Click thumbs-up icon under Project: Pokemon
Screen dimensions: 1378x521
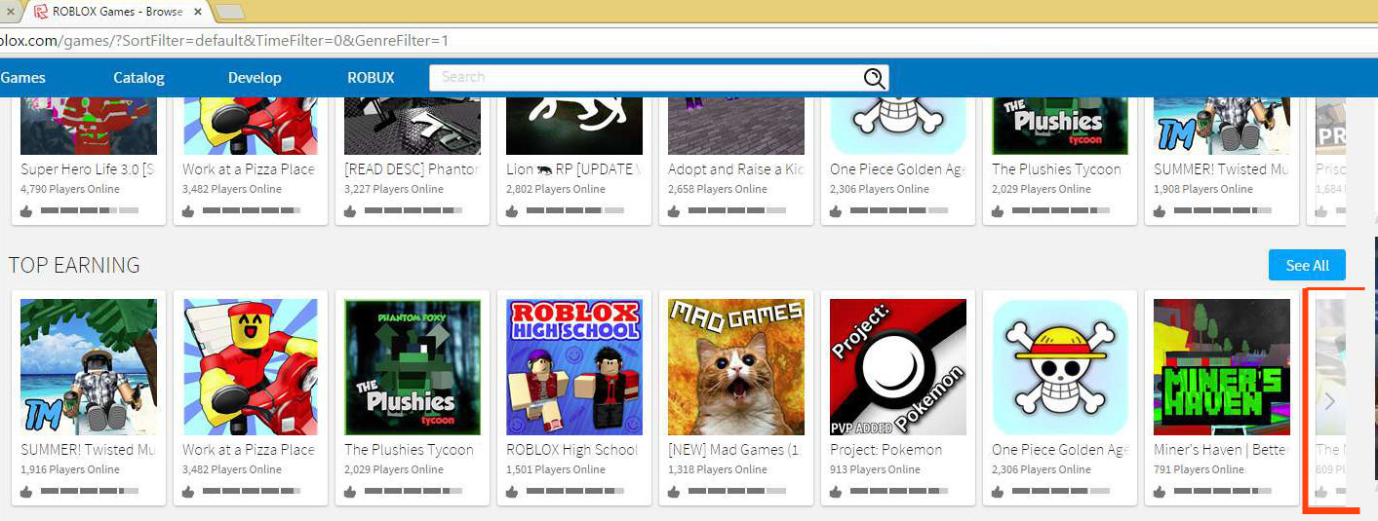click(836, 492)
